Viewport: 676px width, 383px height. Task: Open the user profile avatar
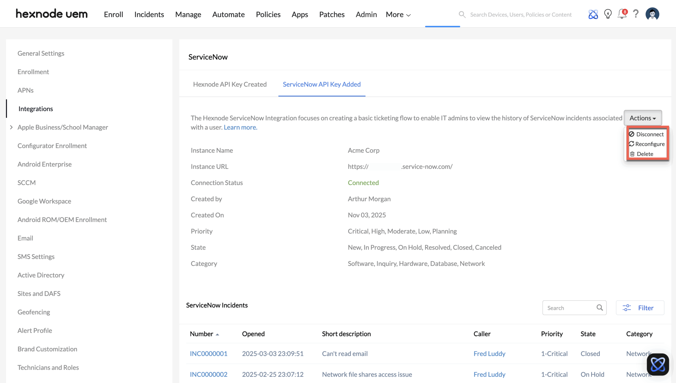tap(652, 14)
